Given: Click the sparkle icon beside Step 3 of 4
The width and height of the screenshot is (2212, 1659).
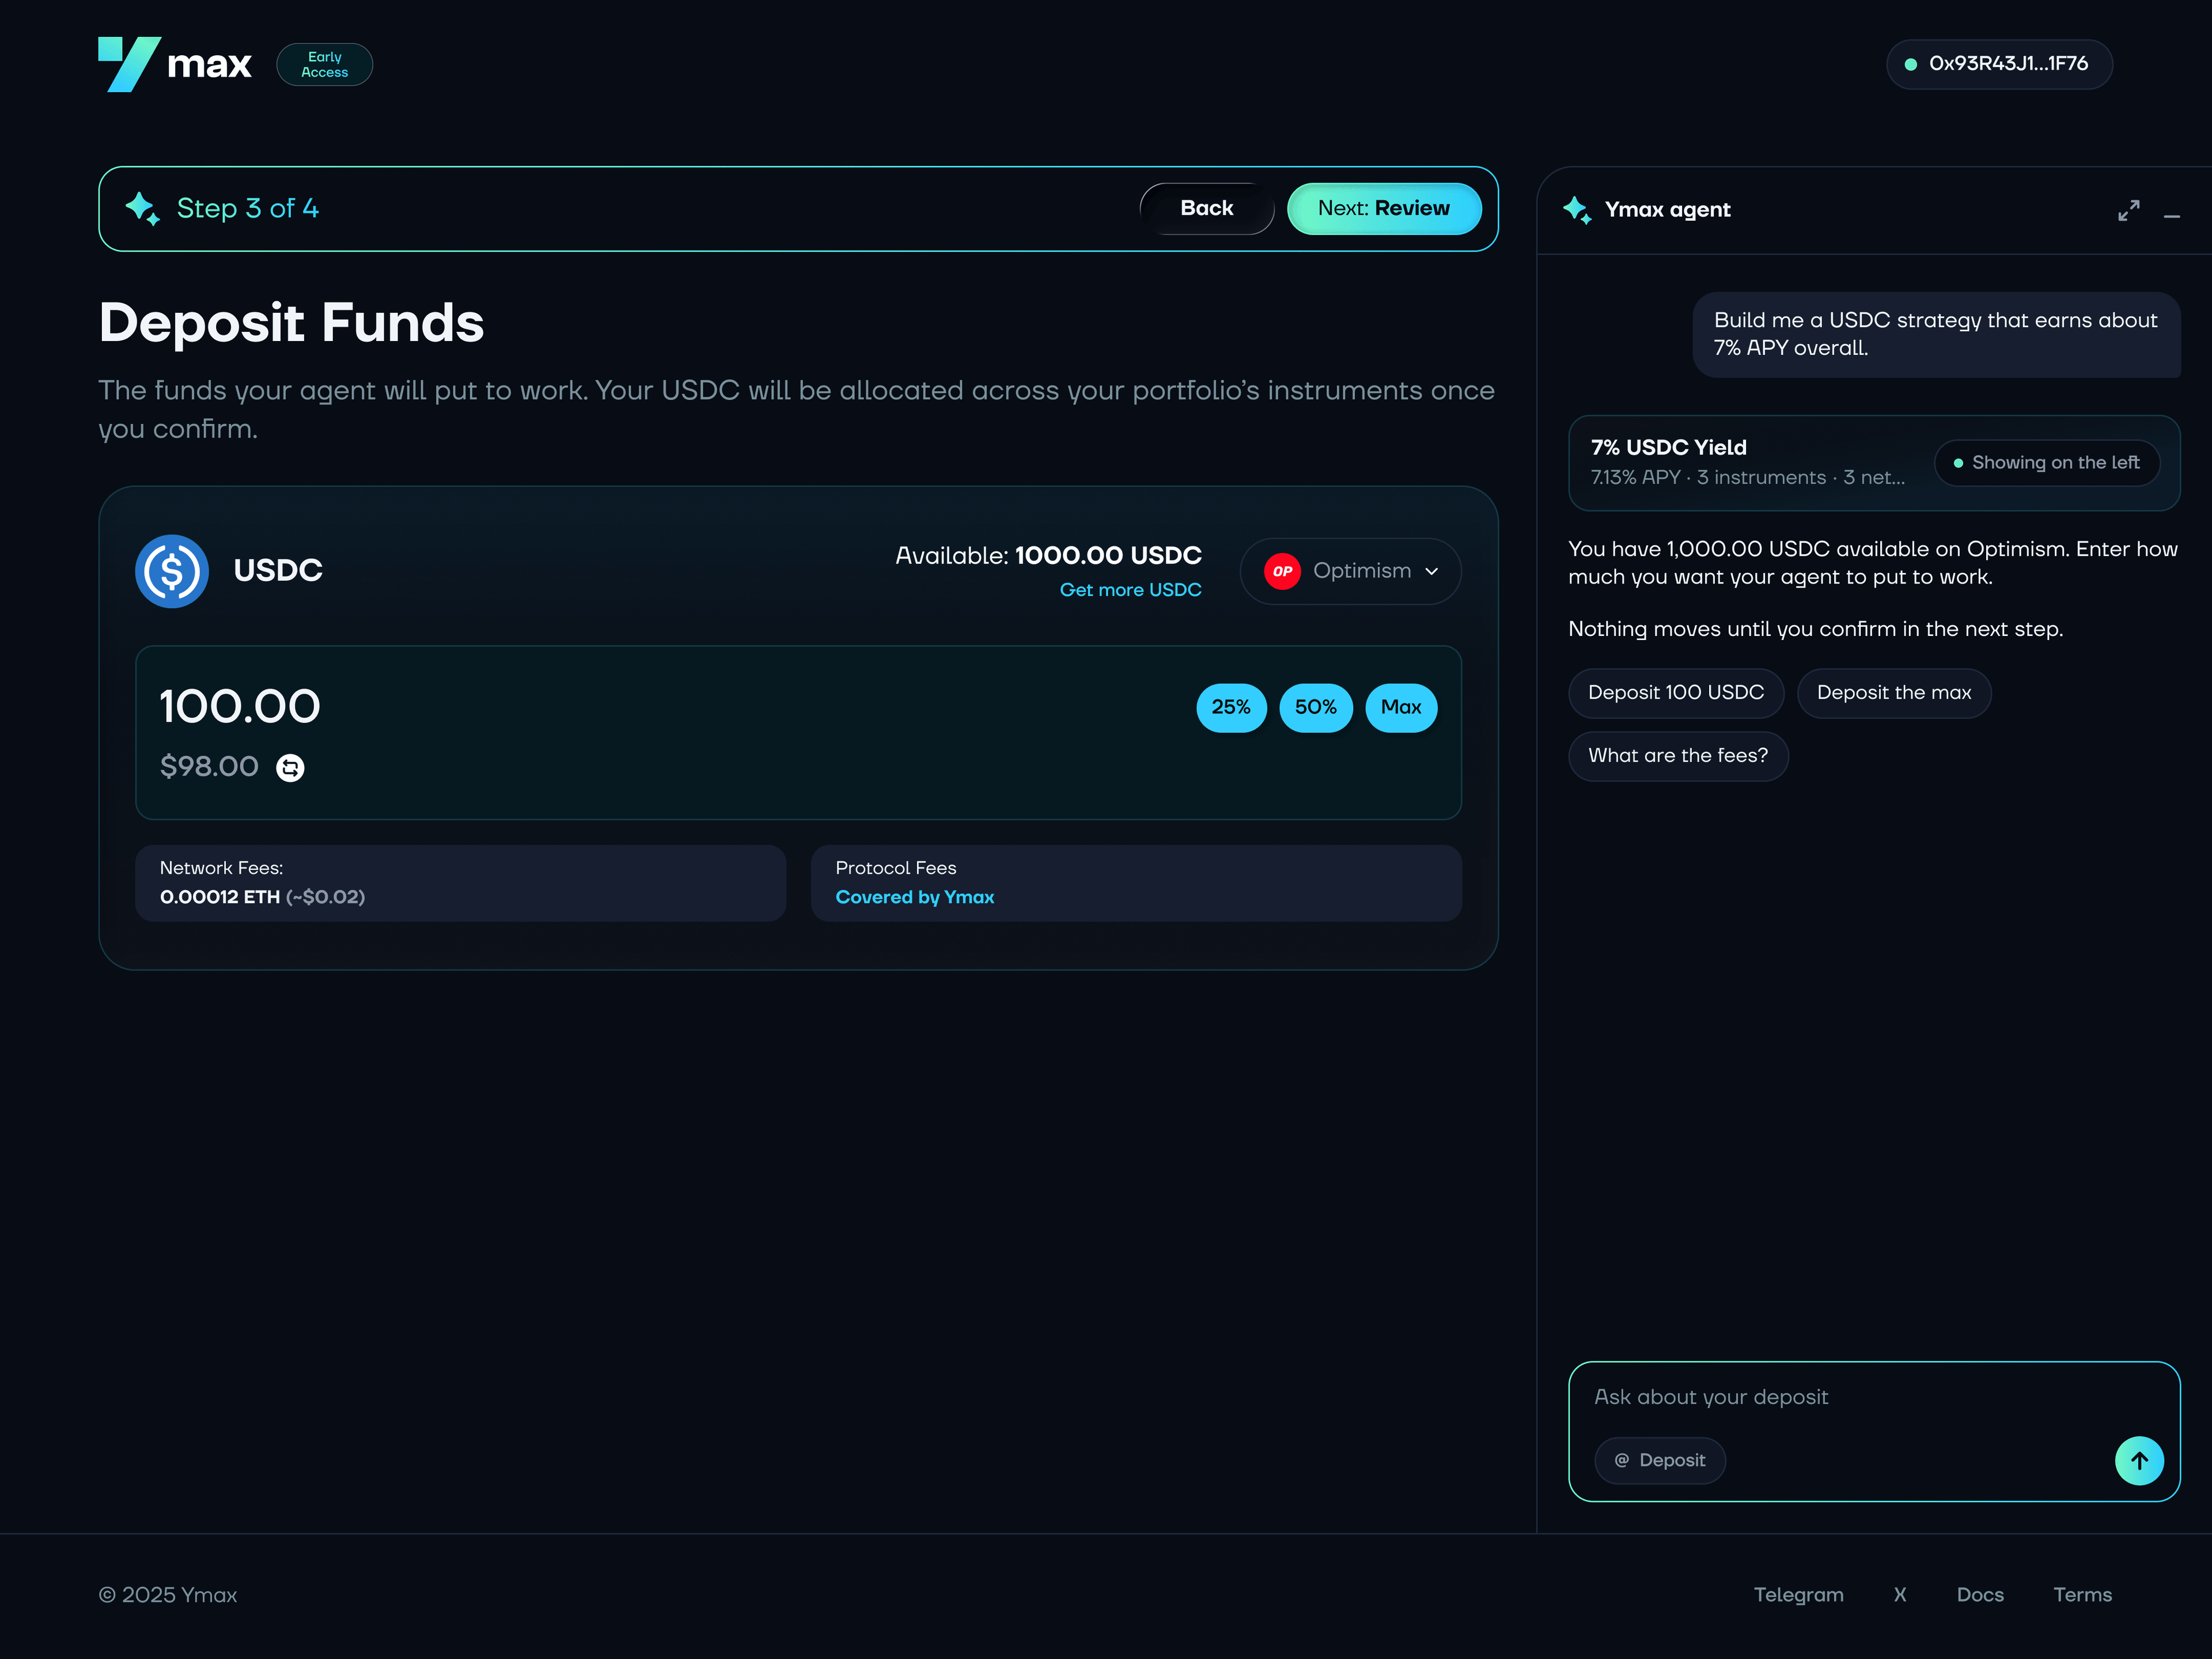Looking at the screenshot, I should (142, 208).
